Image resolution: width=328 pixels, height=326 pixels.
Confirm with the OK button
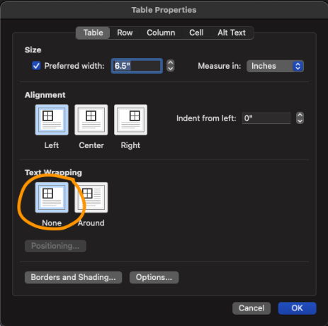(x=297, y=308)
